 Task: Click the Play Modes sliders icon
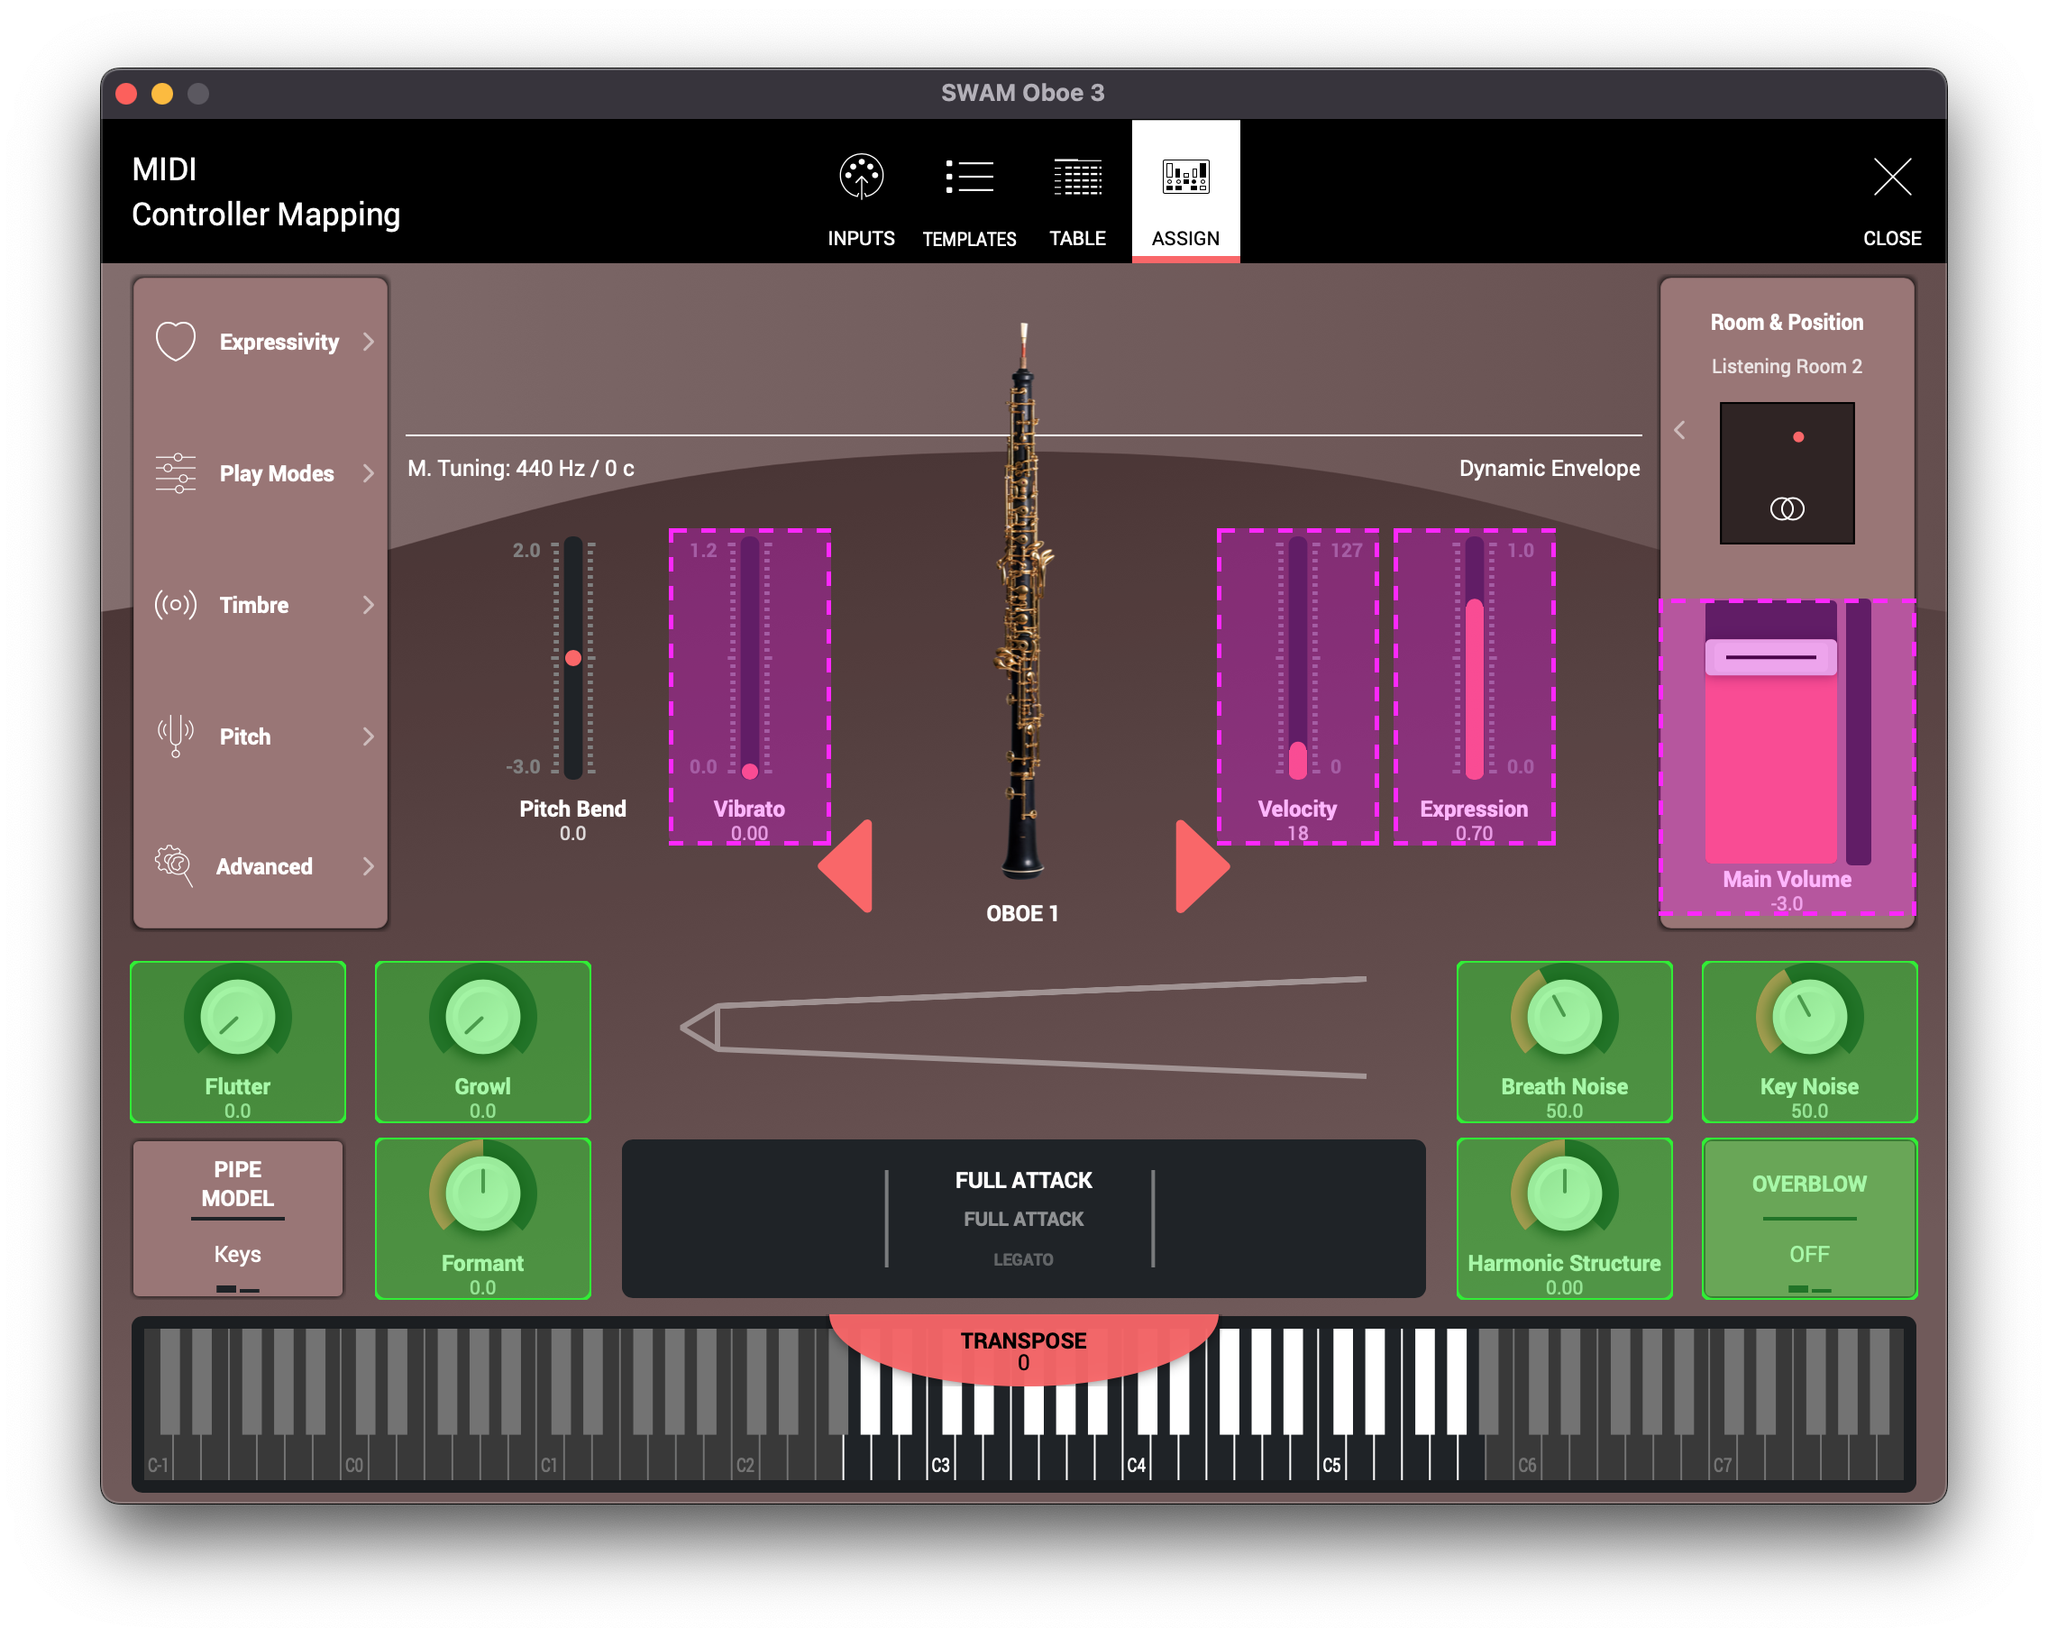coord(176,473)
